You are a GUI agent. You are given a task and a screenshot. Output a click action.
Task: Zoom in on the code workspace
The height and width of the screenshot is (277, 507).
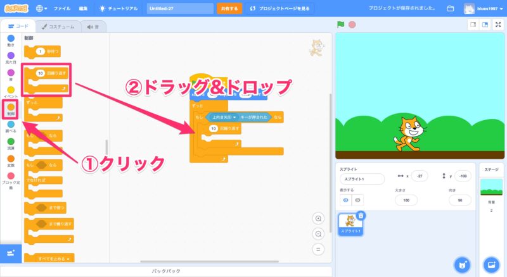tap(319, 218)
